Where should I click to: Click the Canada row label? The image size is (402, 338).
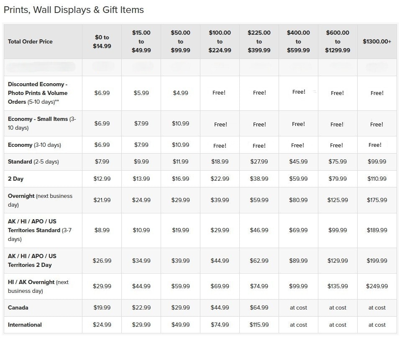(x=18, y=307)
